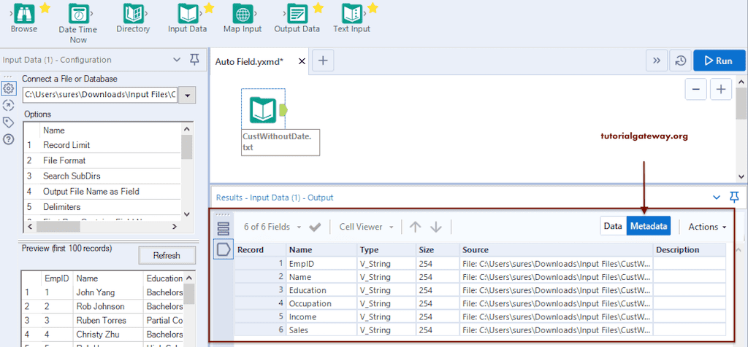Select the output anchor icon in Results
The width and height of the screenshot is (748, 347).
224,249
